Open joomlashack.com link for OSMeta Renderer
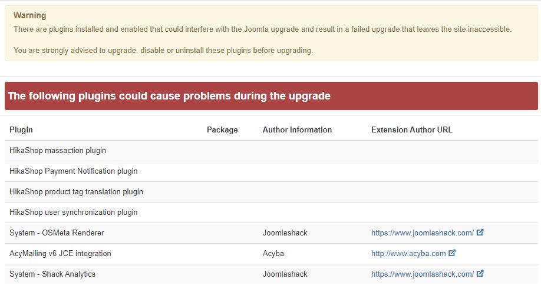The height and width of the screenshot is (292, 541). [x=422, y=233]
